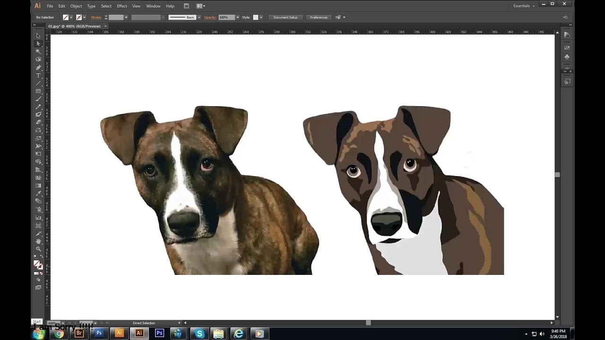This screenshot has height=340, width=605.
Task: Select the Eyedropper tool
Action: [38, 194]
